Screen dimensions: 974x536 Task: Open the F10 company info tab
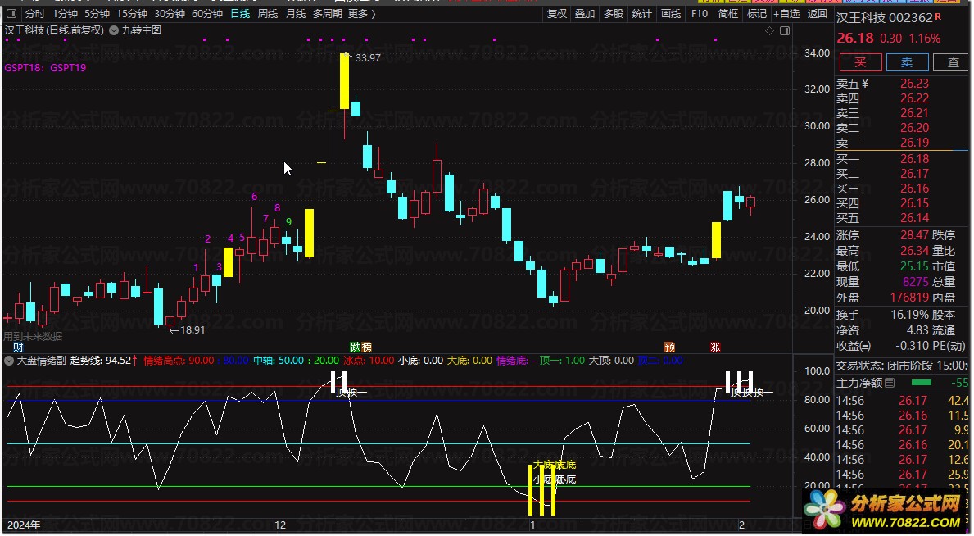click(x=700, y=14)
